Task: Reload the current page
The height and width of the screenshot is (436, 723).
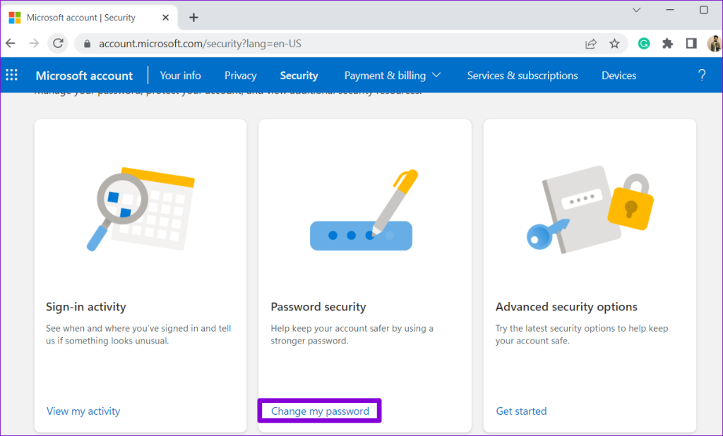Action: pyautogui.click(x=58, y=43)
